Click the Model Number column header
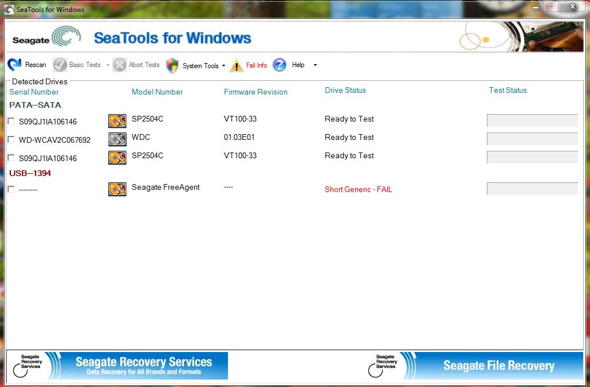 tap(158, 92)
